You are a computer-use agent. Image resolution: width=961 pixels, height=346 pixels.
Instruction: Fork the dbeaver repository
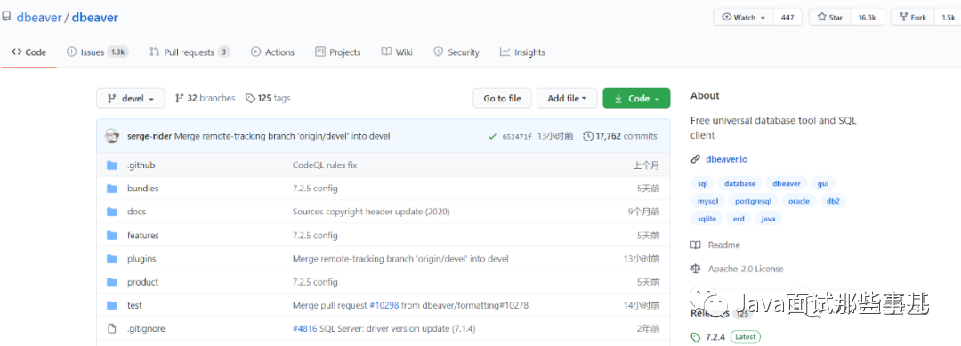[913, 17]
